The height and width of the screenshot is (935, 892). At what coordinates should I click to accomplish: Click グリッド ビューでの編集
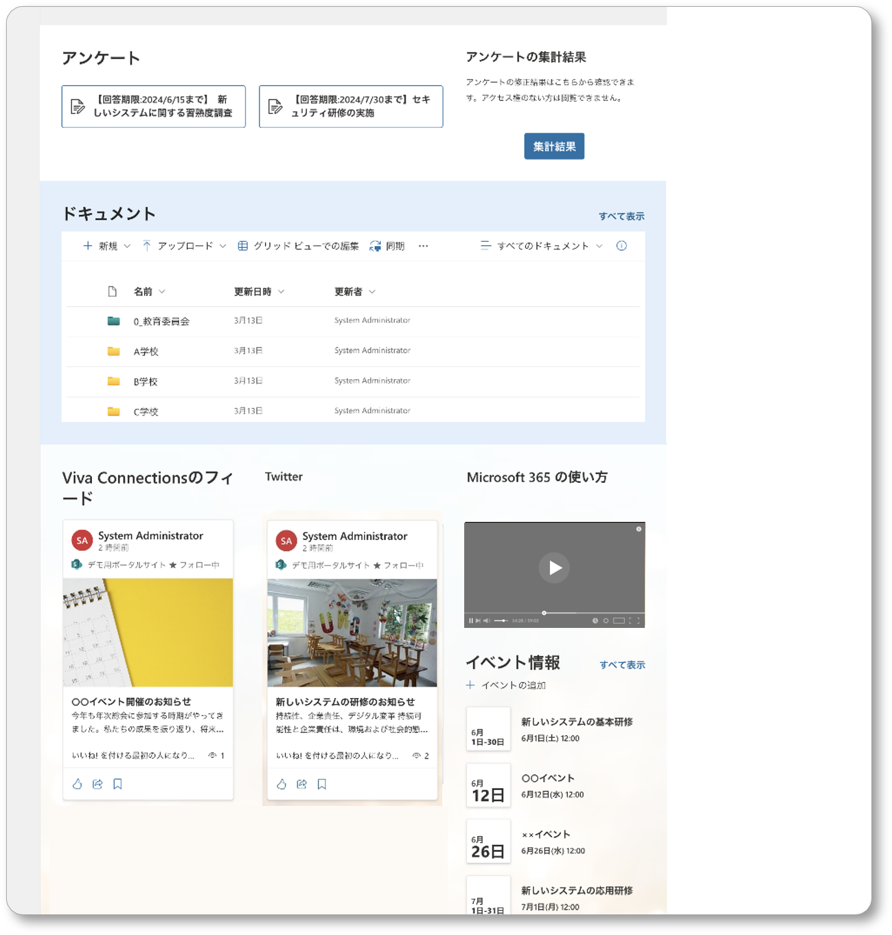pyautogui.click(x=298, y=246)
